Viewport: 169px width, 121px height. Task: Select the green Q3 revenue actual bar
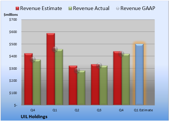pyautogui.click(x=103, y=85)
